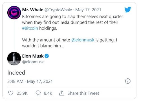Open quoted tweet's May 17, 2021 date
The width and height of the screenshot is (141, 102).
tap(88, 10)
